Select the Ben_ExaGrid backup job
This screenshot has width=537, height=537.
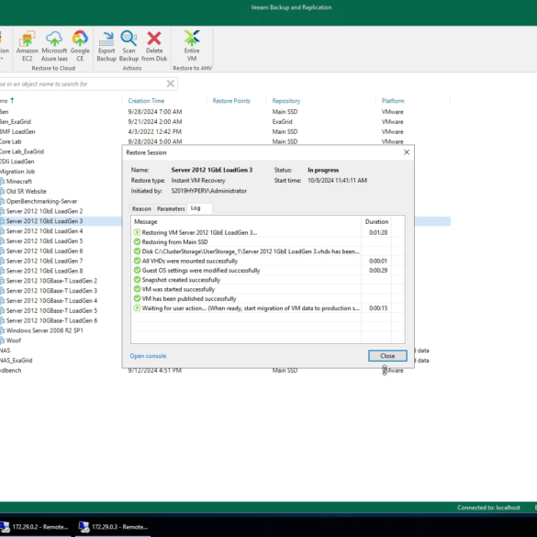16,121
